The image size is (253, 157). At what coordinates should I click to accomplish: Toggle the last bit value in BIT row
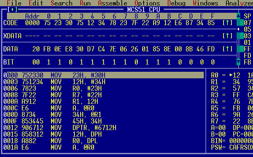(213, 62)
